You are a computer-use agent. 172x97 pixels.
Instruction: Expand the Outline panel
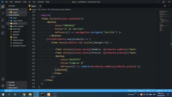point(17,82)
